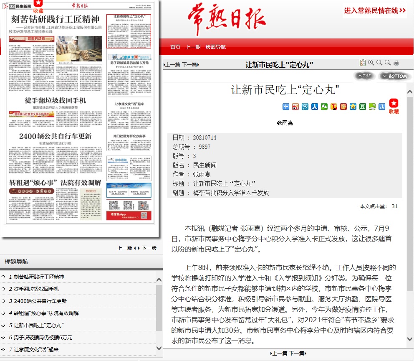Go to 上一期 in navigation bar
Viewport: 414px width, 361px height.
click(x=193, y=47)
